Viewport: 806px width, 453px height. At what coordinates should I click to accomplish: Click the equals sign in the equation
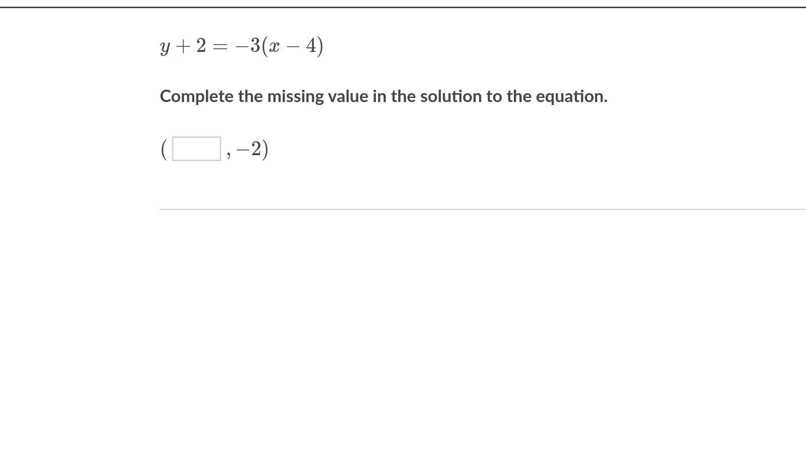(219, 47)
